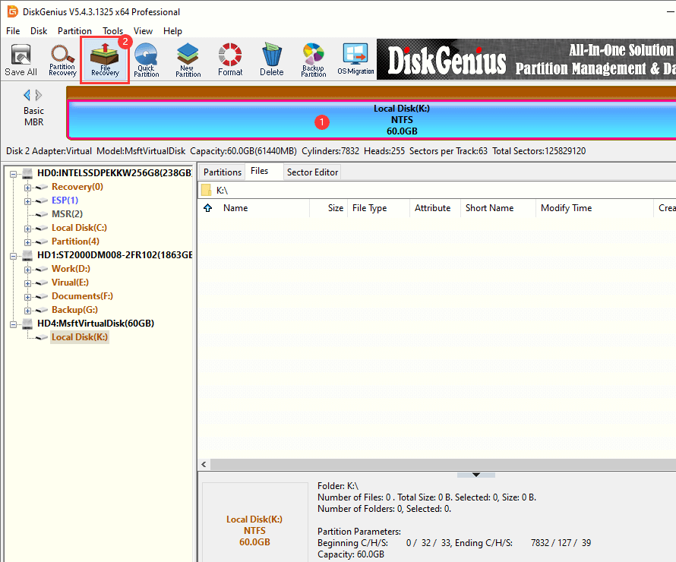Click the Quick Partition icon
This screenshot has width=676, height=562.
[147, 60]
